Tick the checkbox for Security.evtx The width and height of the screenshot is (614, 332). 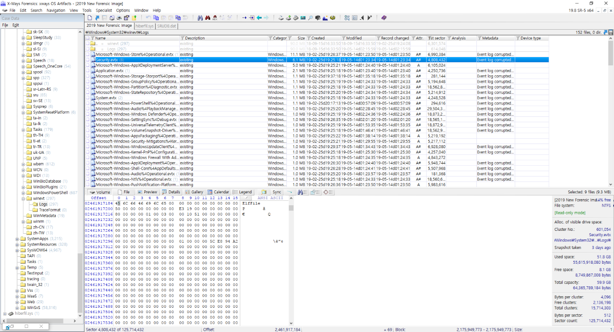pos(87,60)
